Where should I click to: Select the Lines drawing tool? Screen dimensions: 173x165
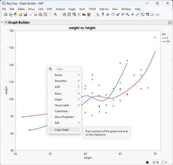147,14
